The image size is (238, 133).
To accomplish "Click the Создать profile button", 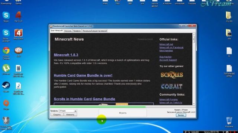I will click(57, 115).
